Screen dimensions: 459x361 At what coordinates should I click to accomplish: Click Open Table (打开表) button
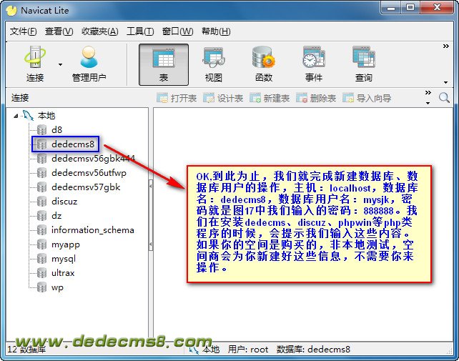click(177, 98)
